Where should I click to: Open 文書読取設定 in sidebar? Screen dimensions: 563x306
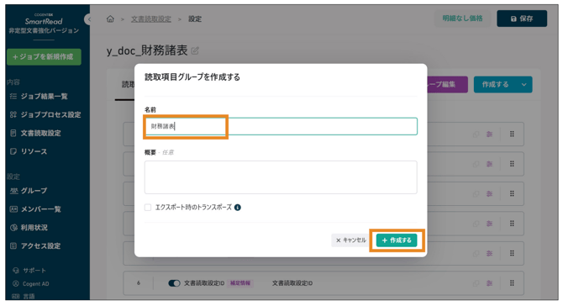pyautogui.click(x=35, y=133)
